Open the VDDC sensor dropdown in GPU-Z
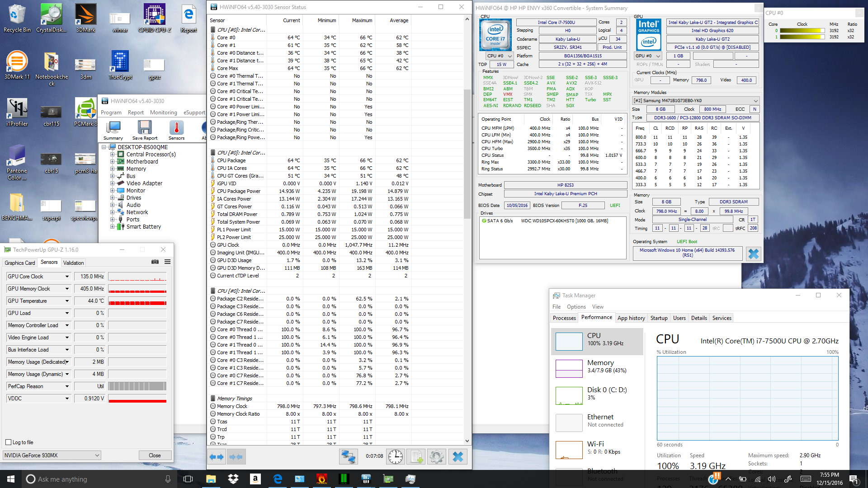868x488 pixels. 67,399
